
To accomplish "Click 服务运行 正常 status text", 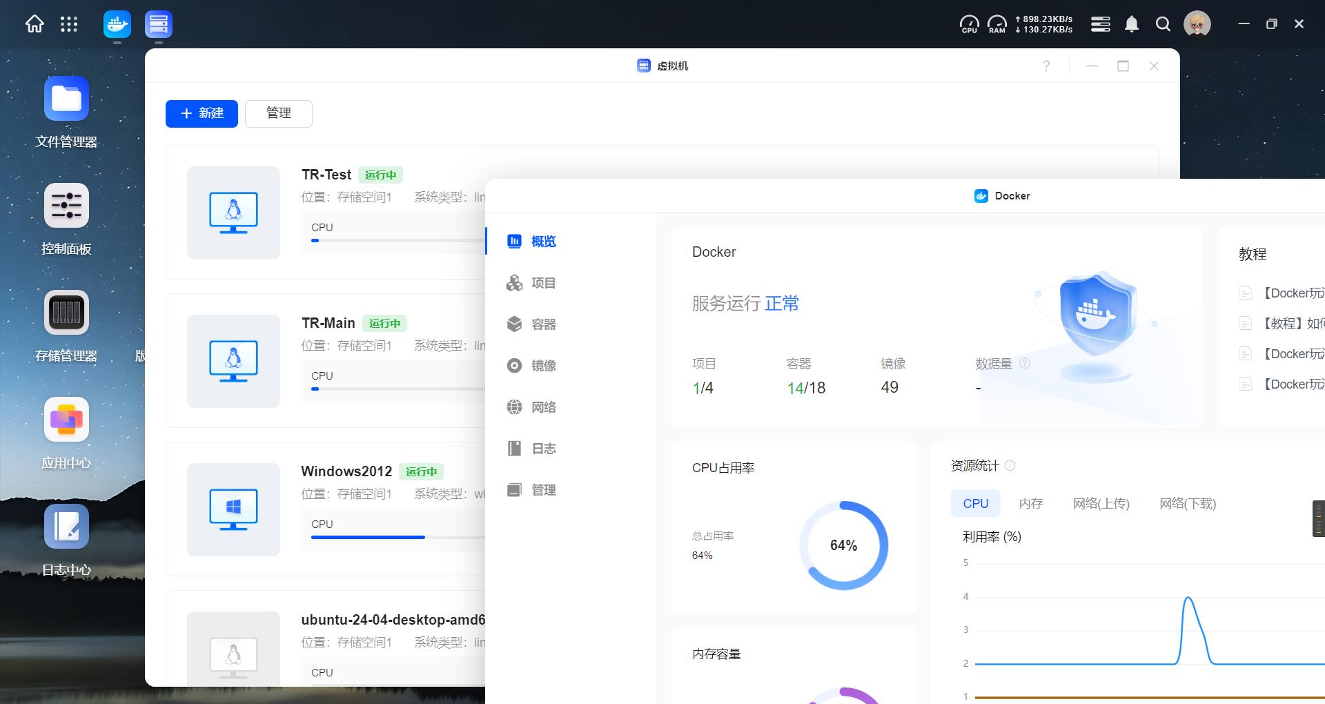I will (x=745, y=303).
